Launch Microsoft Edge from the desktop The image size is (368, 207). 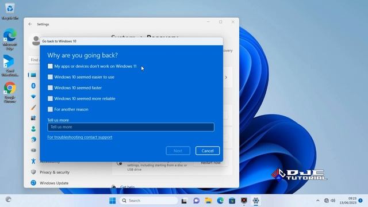pyautogui.click(x=10, y=39)
